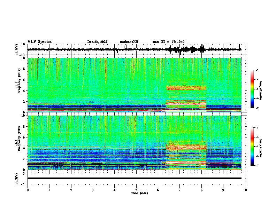Image resolution: width=276 pixels, height=213 pixels.
Task: Click the ch.1 color scale bar
Action: (252, 89)
